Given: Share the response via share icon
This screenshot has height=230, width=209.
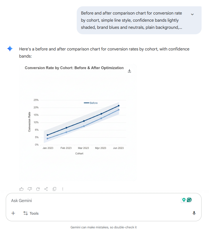Looking at the screenshot, I should click(46, 189).
